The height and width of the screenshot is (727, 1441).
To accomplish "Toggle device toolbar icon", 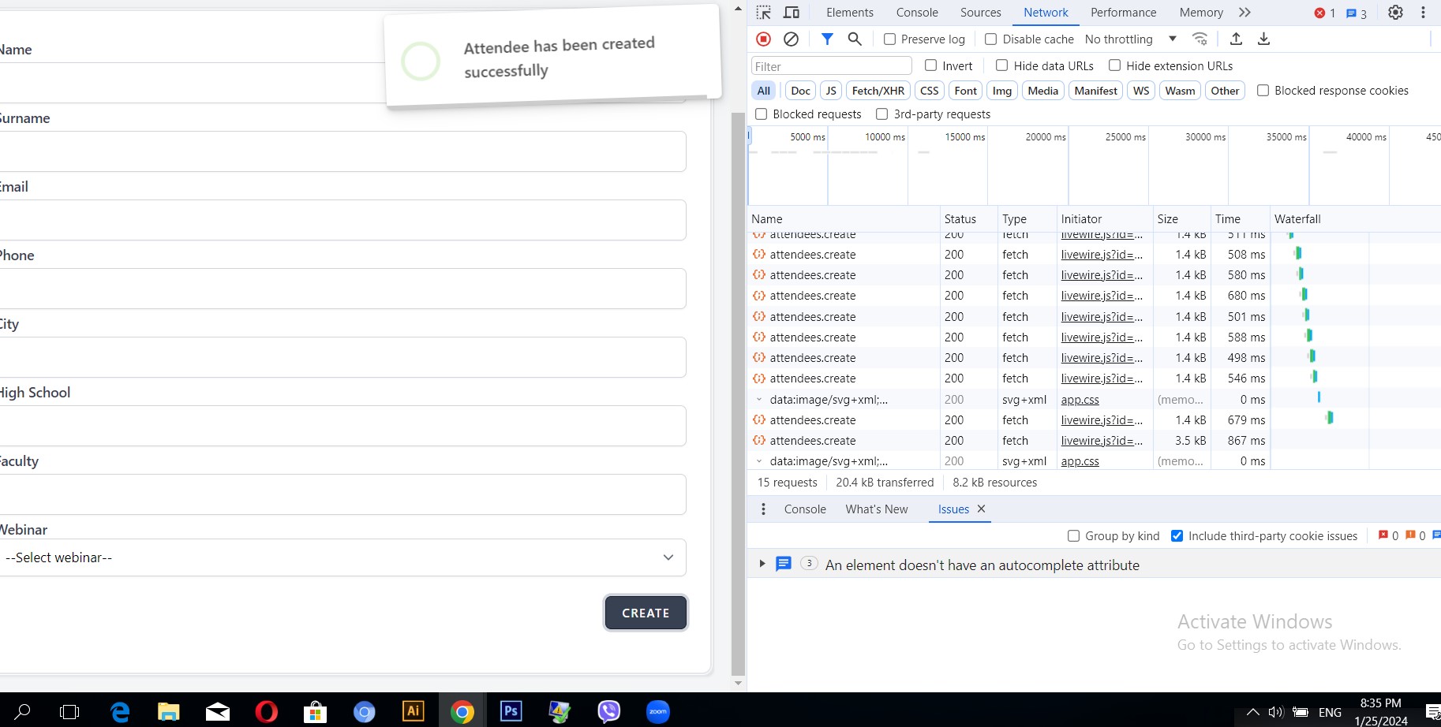I will (791, 13).
